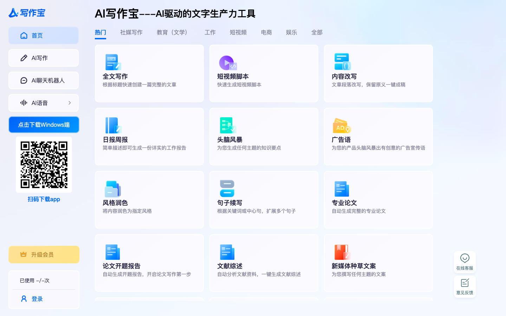Open AI写作 in the sidebar
The height and width of the screenshot is (316, 506).
point(44,58)
